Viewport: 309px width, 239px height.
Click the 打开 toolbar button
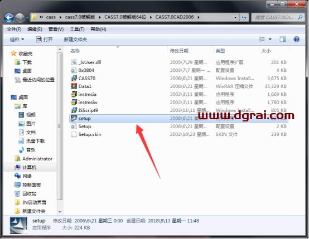point(44,40)
